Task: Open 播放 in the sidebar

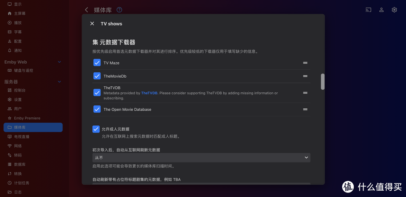Action: click(18, 23)
